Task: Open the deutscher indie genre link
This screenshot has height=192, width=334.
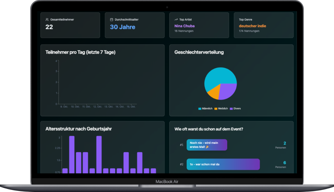Action: (252, 26)
